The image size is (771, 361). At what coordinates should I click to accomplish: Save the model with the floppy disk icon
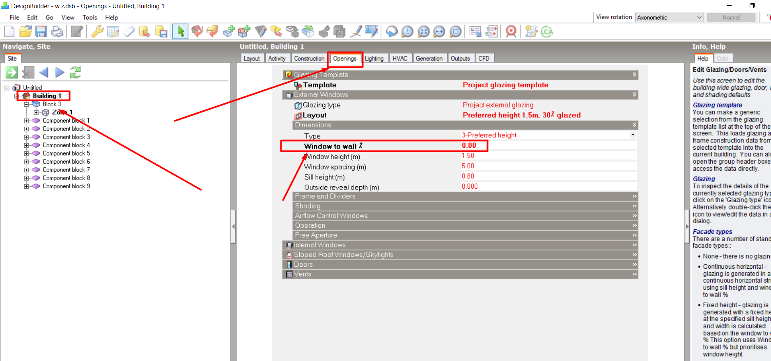pyautogui.click(x=41, y=32)
